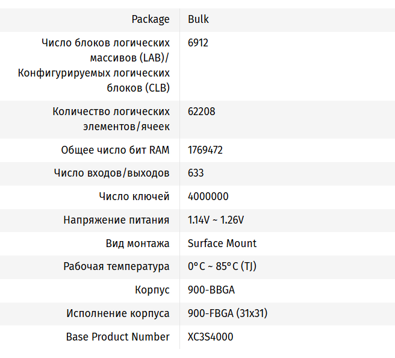Click the 'Число входов/выходов' label

(x=111, y=173)
